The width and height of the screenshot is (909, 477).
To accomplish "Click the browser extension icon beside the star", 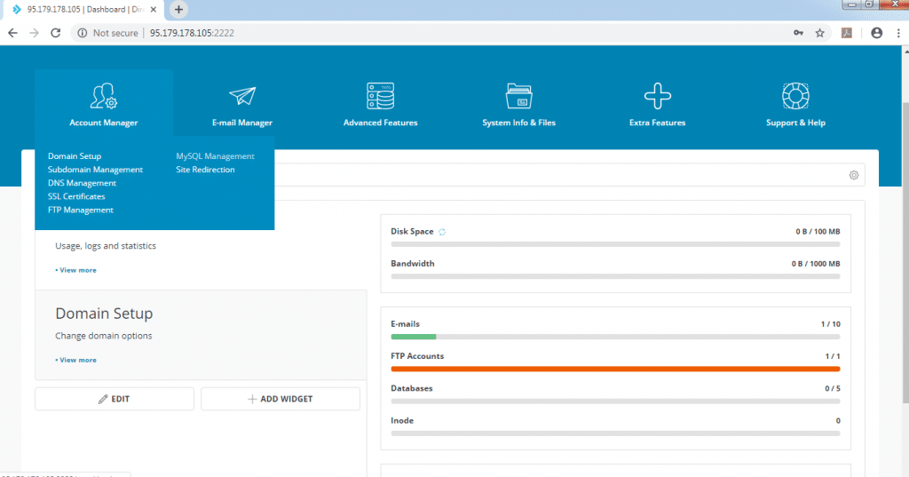I will click(847, 33).
